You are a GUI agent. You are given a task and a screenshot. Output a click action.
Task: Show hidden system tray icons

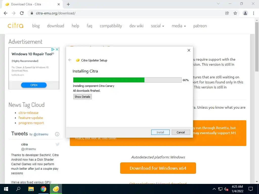click(214, 189)
